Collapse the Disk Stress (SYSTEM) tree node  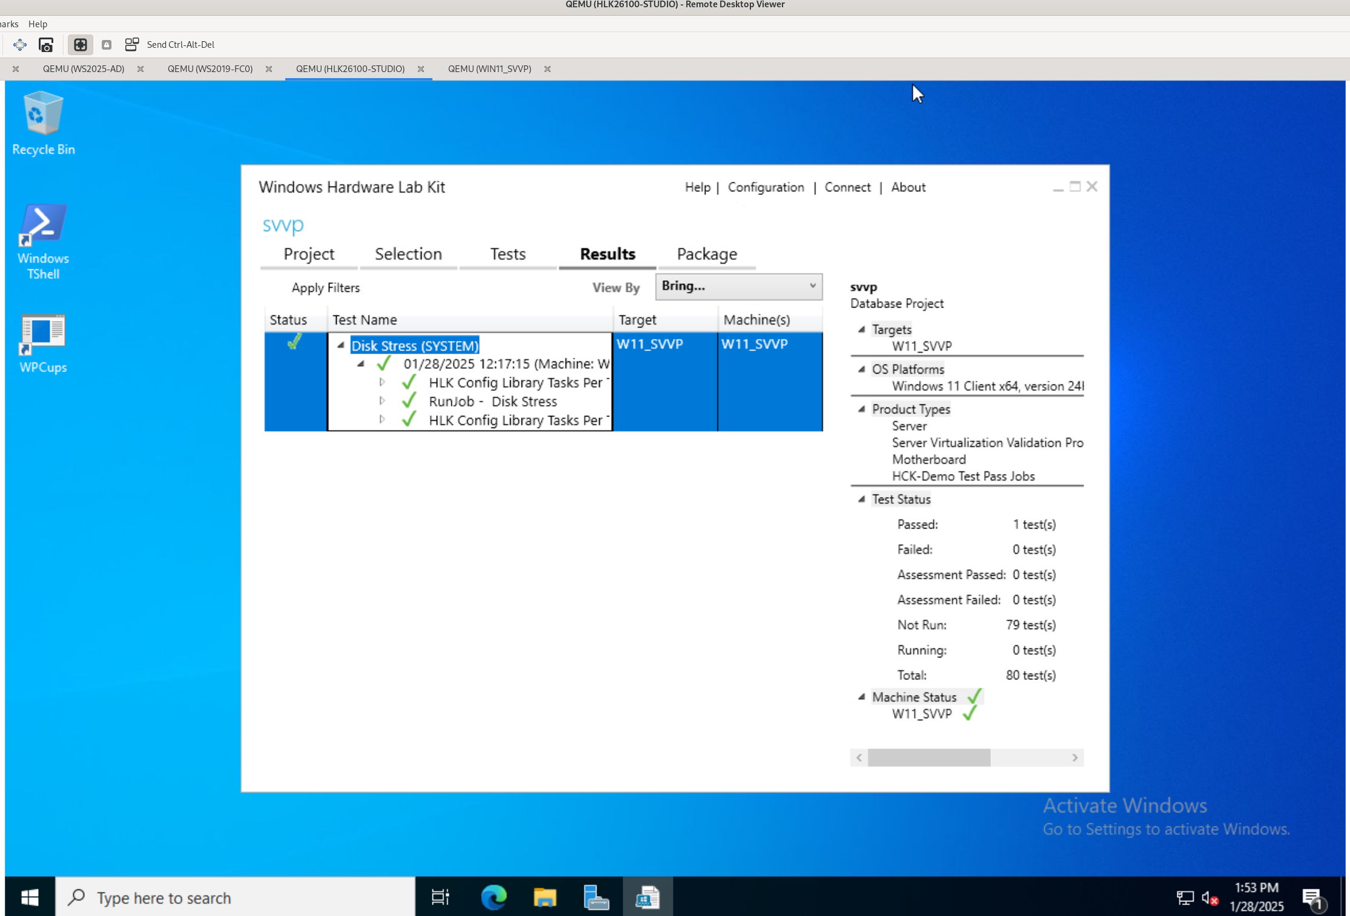tap(341, 345)
